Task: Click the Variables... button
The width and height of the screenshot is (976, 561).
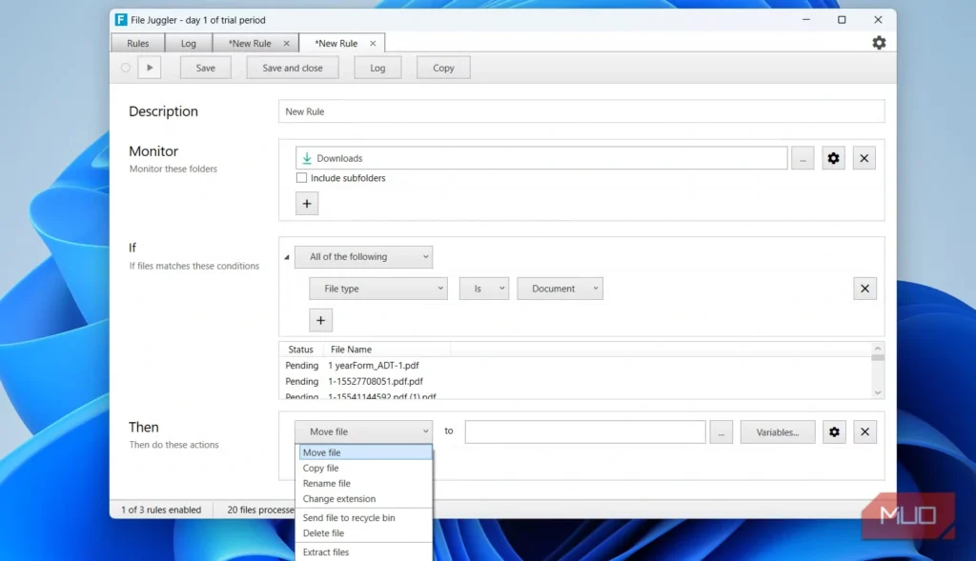Action: [777, 431]
